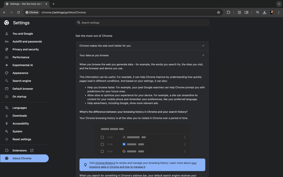Open the Appearance settings section
Image resolution: width=283 pixels, height=177 pixels.
point(20,73)
